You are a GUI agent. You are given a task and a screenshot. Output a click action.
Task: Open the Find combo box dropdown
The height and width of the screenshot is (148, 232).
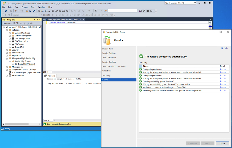click(136, 11)
